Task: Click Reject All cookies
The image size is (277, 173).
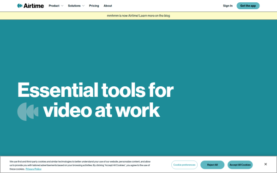Action: click(212, 165)
